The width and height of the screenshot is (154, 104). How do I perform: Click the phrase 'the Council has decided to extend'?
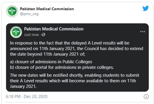tap(110, 49)
